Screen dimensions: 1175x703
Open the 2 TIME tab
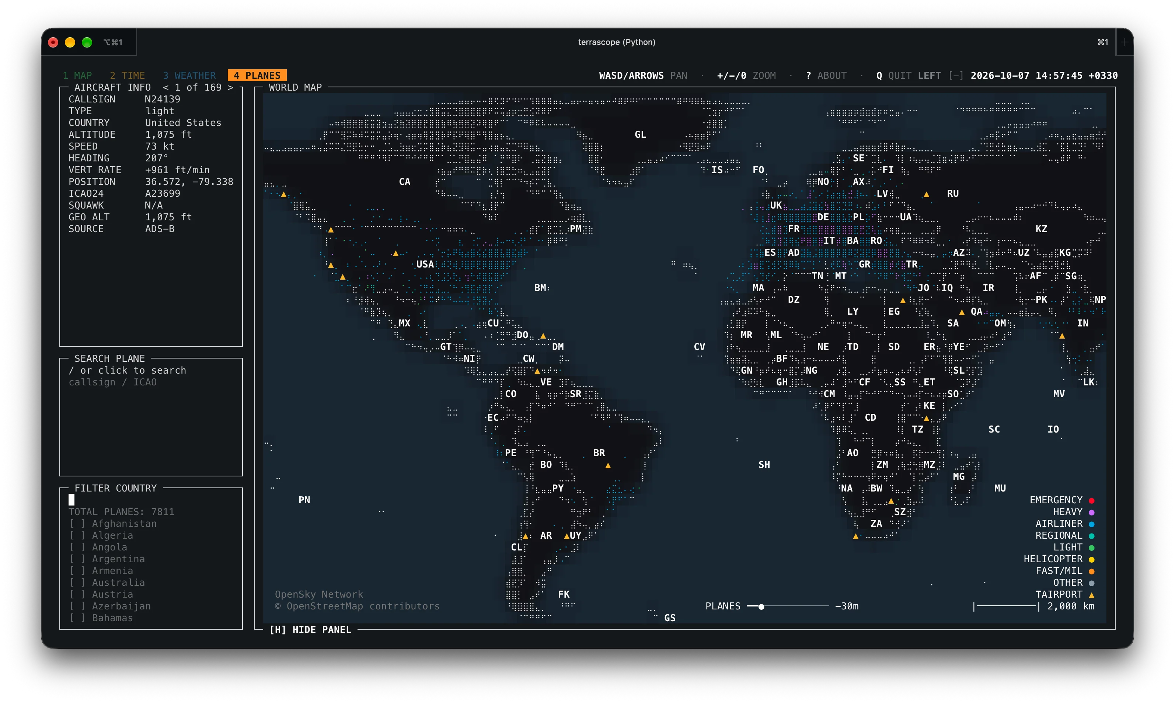(x=128, y=75)
